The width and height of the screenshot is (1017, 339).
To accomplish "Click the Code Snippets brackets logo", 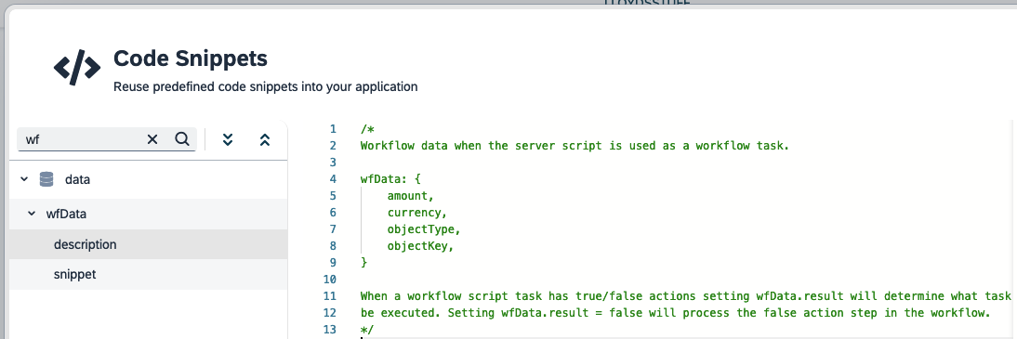I will [x=77, y=67].
